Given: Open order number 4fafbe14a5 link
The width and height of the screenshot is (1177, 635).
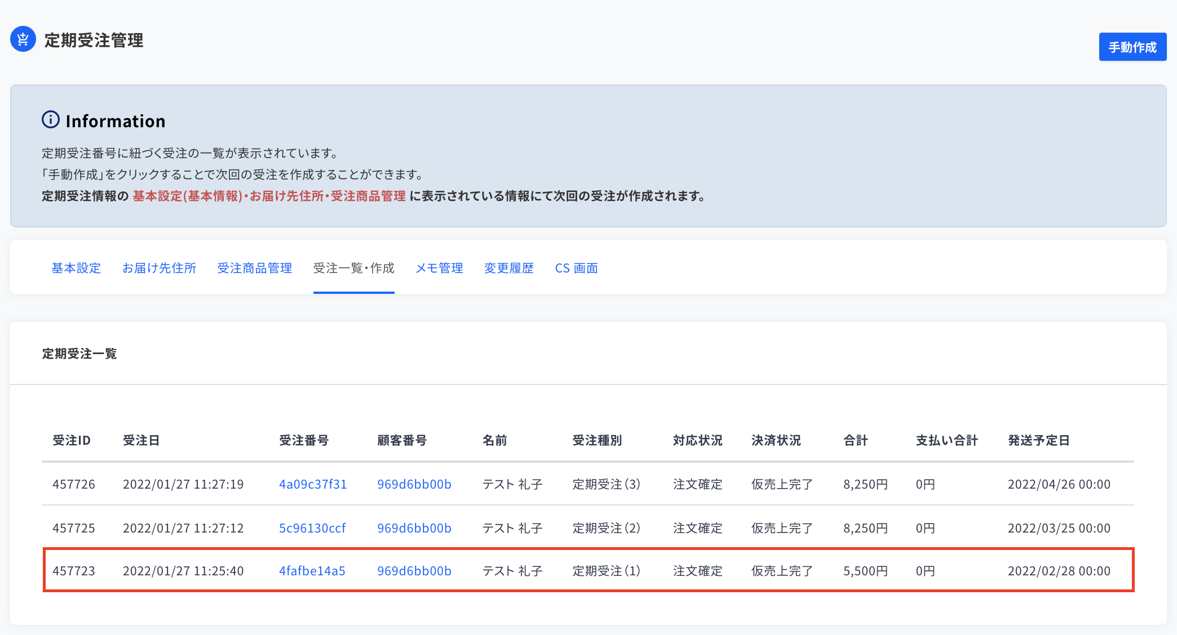Looking at the screenshot, I should [312, 571].
